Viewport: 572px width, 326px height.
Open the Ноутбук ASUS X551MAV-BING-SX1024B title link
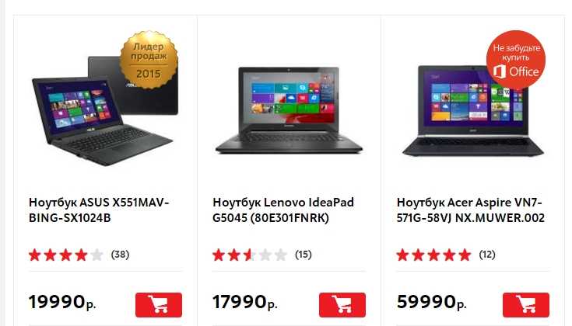pyautogui.click(x=99, y=210)
